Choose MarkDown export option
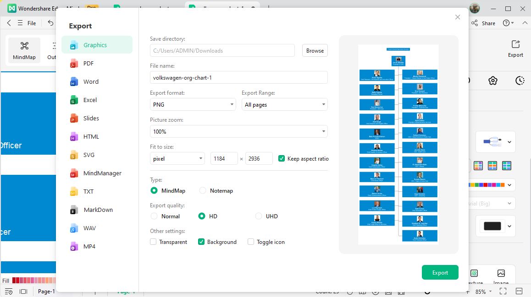 (x=97, y=210)
